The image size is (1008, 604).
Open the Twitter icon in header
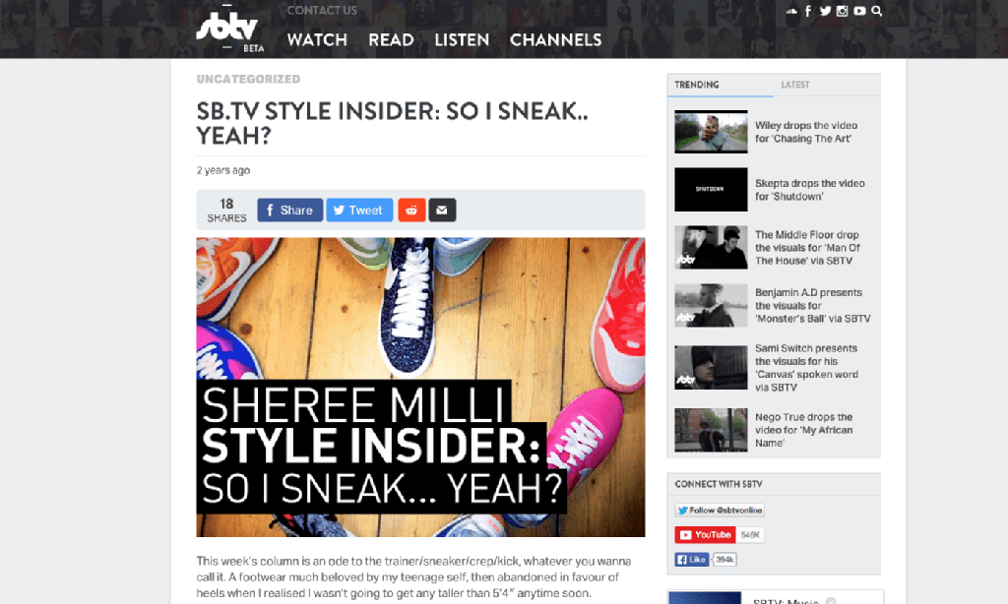[x=826, y=11]
